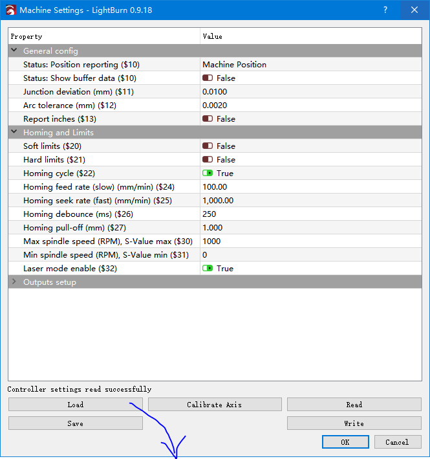Viewport: 430px width, 459px height.
Task: Collapse the Homing and Limits section
Action: [14, 132]
